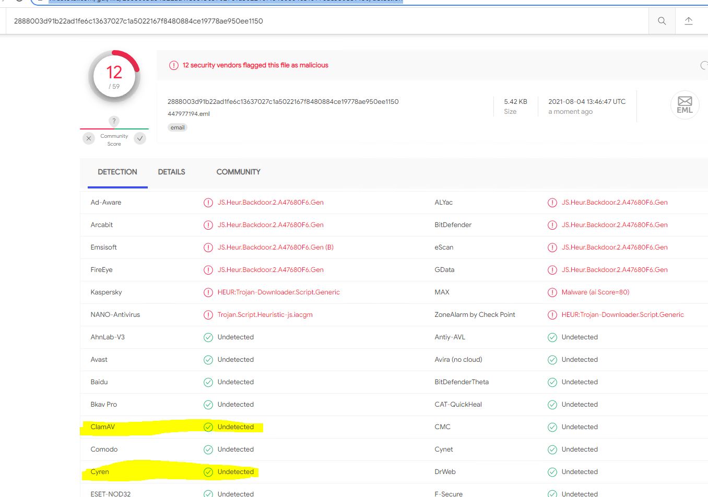
Task: Click the question mark community score badge
Action: (x=114, y=121)
